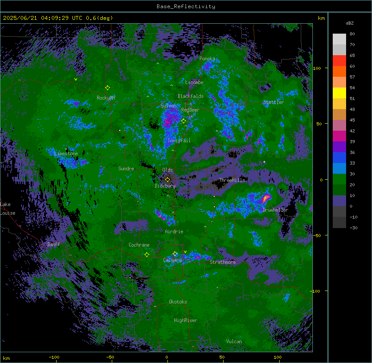Click the Vulcan city label
The width and height of the screenshot is (372, 363).
[x=234, y=341]
